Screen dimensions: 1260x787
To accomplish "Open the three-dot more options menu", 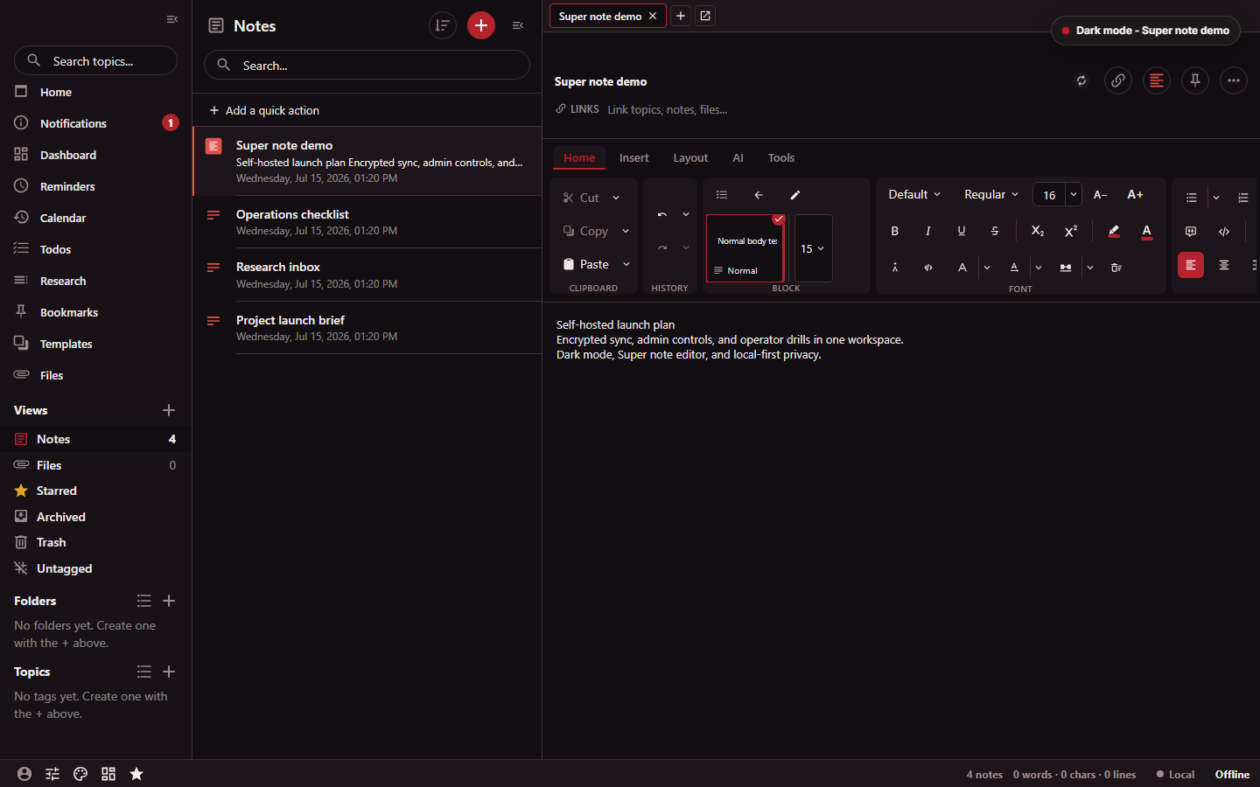I will coord(1234,80).
